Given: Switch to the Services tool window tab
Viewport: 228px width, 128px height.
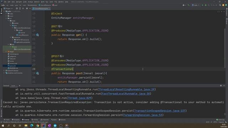Looking at the screenshot, I should pos(62,119).
